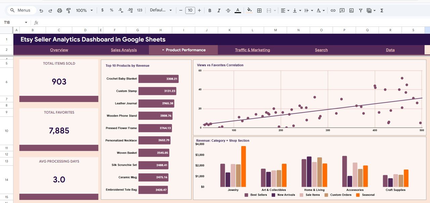The height and width of the screenshot is (203, 430).
Task: Click the Menus search button
Action: pyautogui.click(x=21, y=10)
